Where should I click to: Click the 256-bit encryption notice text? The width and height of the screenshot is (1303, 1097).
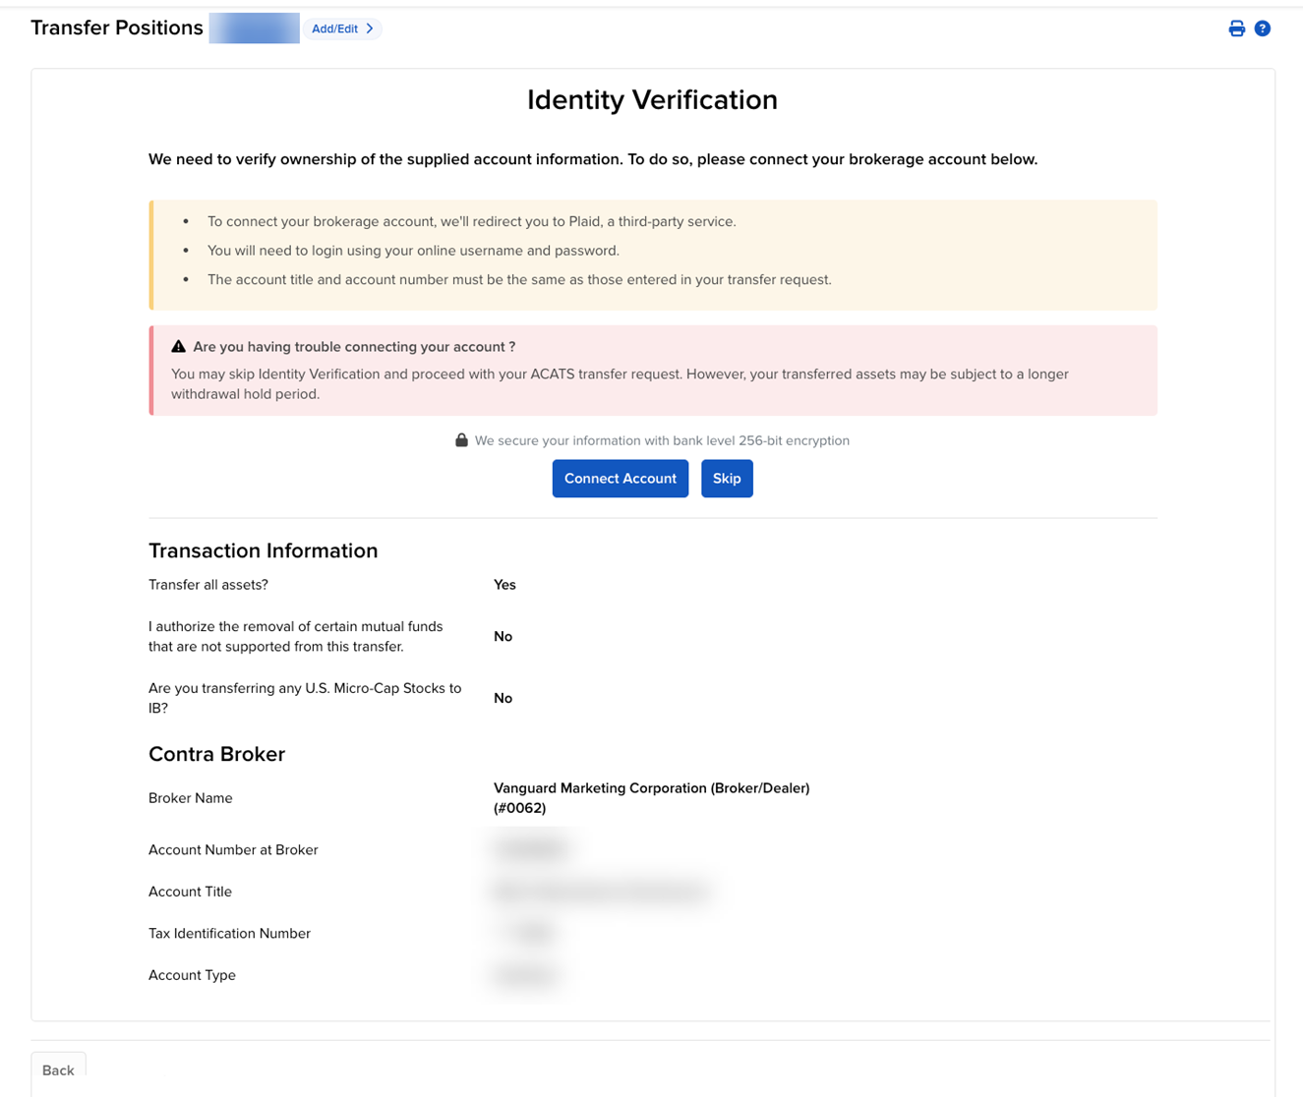pyautogui.click(x=662, y=439)
